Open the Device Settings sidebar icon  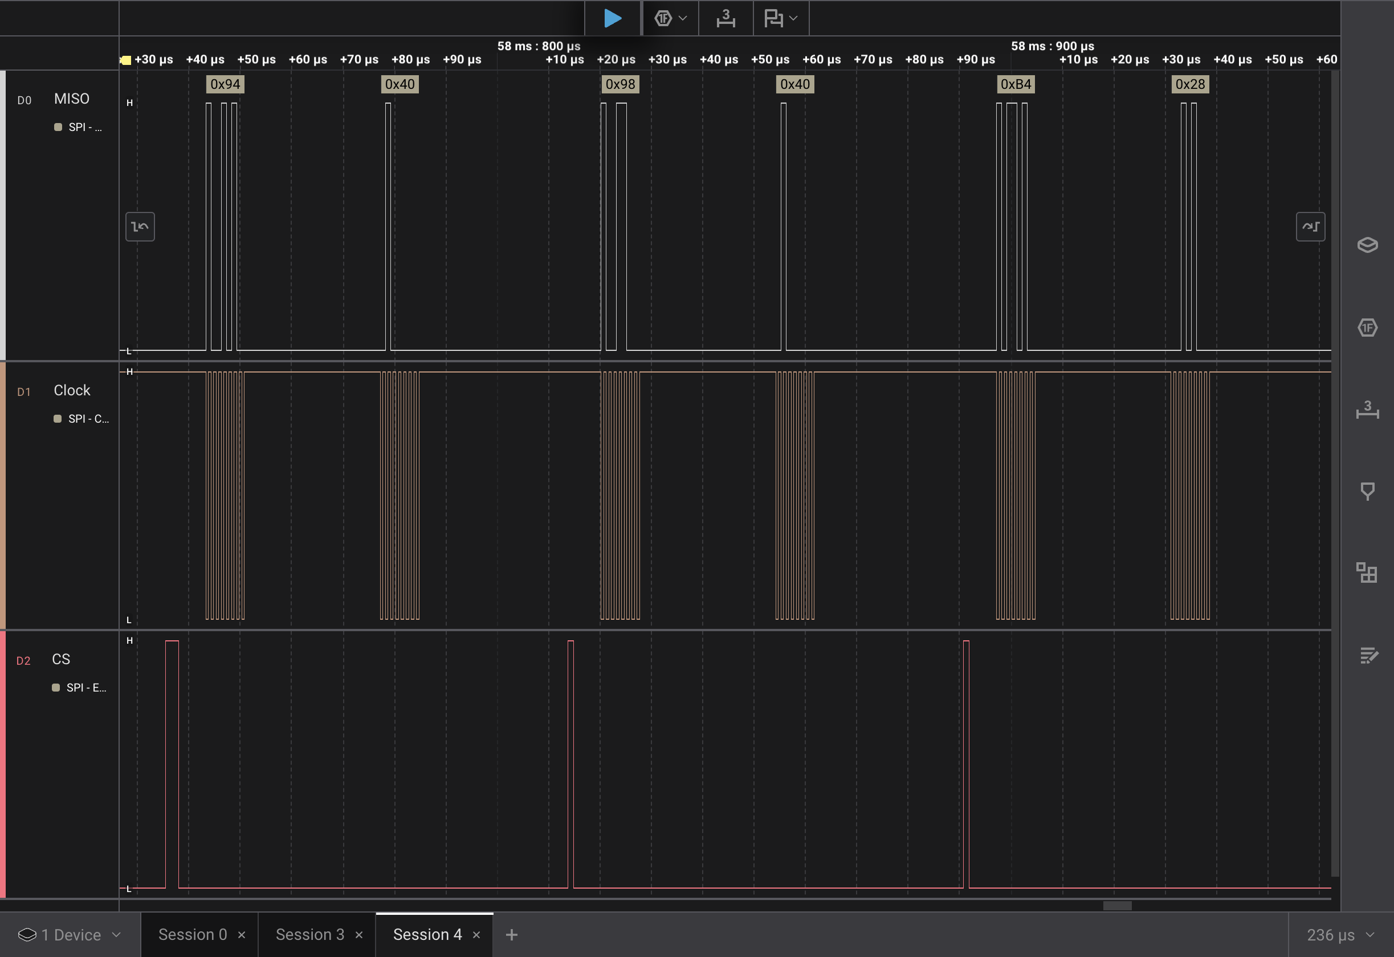[1367, 246]
